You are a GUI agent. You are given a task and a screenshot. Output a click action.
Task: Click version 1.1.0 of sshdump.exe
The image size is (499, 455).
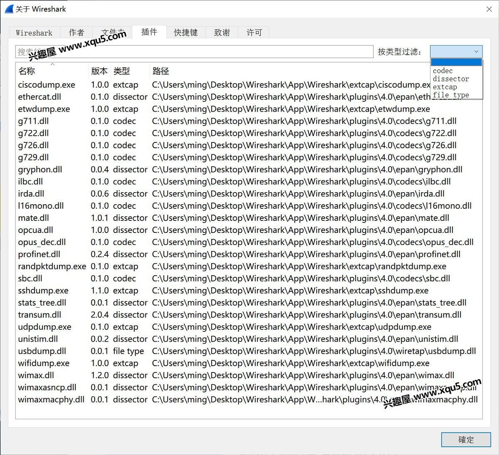(100, 291)
